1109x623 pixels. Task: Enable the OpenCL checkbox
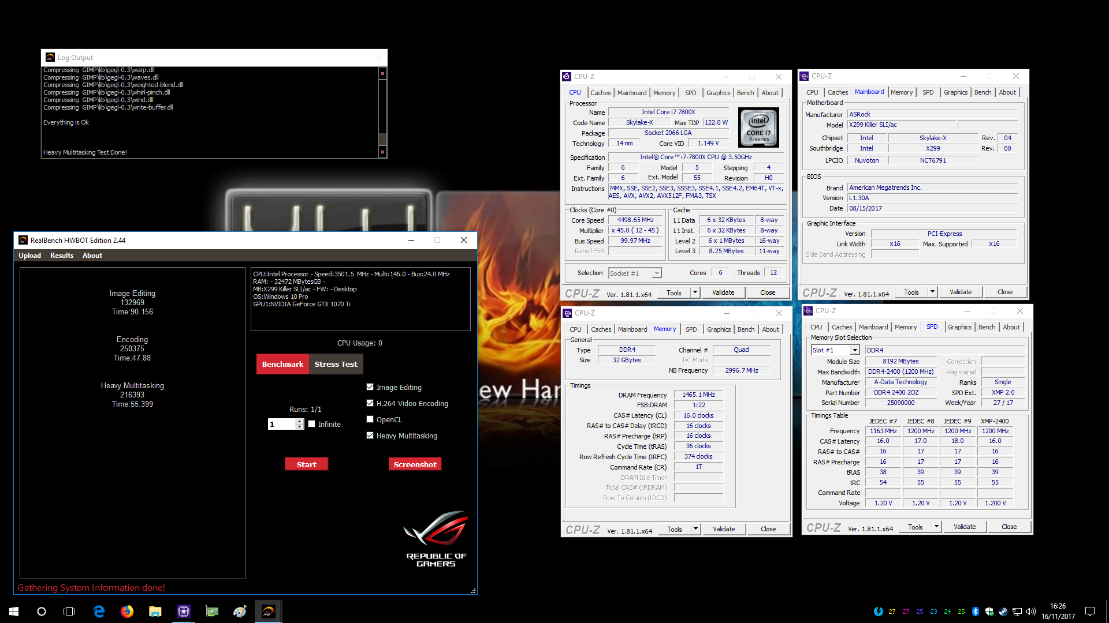coord(370,419)
